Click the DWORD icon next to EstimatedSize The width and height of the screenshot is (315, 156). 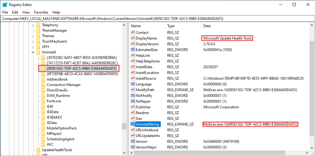click(x=132, y=50)
